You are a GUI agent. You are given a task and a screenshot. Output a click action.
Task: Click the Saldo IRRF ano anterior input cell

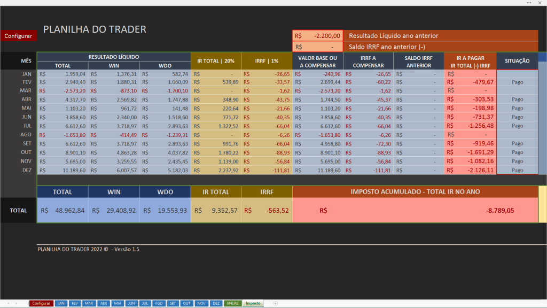click(x=317, y=47)
